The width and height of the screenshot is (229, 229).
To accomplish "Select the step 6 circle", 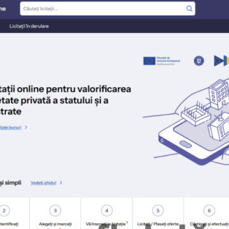I will click(x=209, y=211).
